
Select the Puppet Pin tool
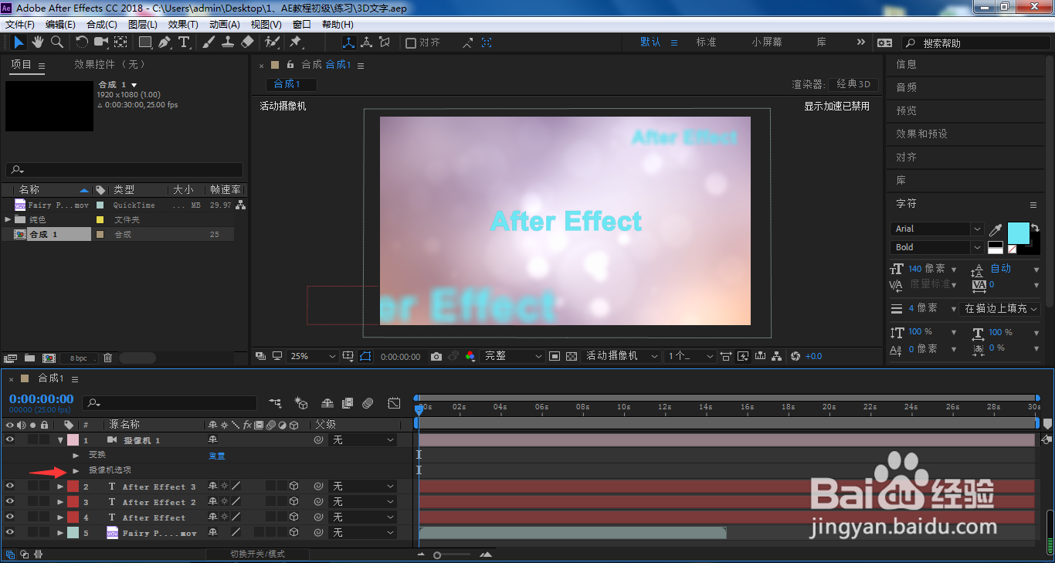point(296,42)
